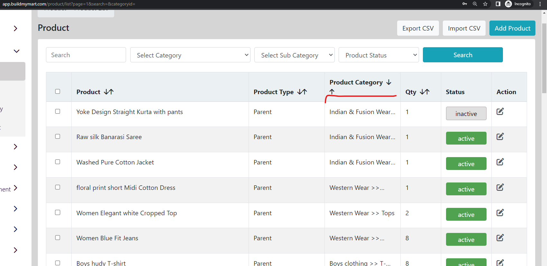The width and height of the screenshot is (547, 266).
Task: Check the Raw silk Banarasi Saree row
Action: tap(58, 137)
